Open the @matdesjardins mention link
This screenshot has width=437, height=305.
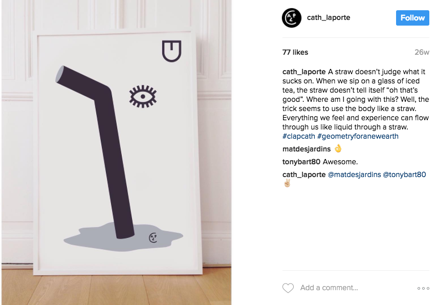pyautogui.click(x=354, y=175)
